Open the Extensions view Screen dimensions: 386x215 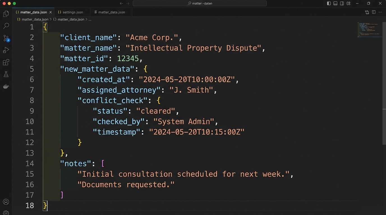click(6, 62)
